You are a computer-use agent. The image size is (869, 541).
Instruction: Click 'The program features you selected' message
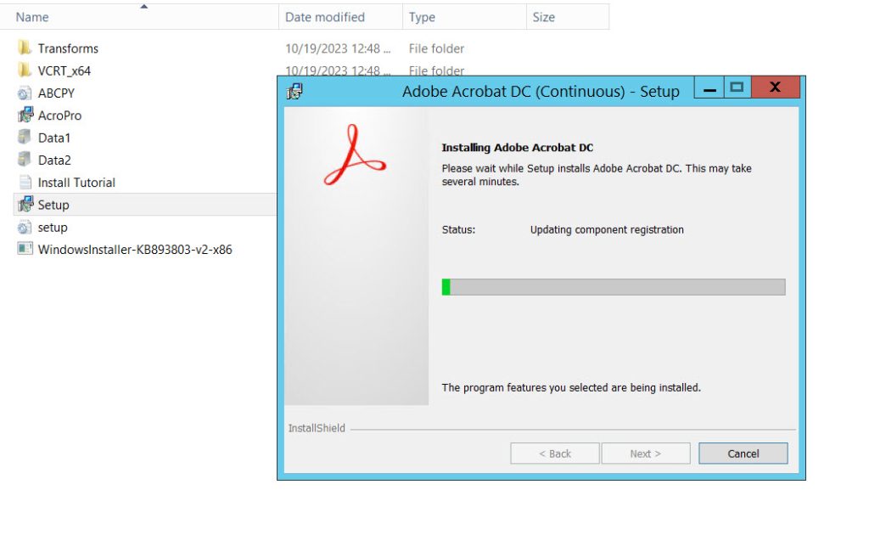pos(571,387)
